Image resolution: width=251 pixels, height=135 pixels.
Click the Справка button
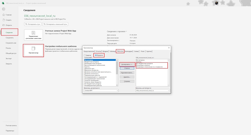tap(127, 81)
